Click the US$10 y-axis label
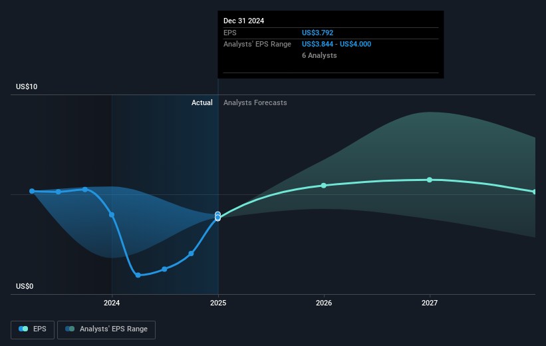This screenshot has height=346, width=546. tap(27, 87)
